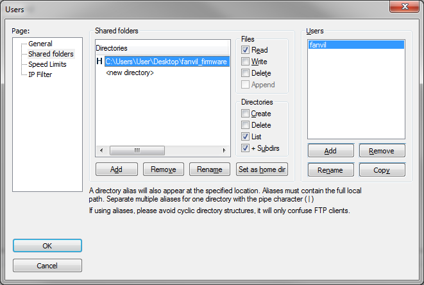The width and height of the screenshot is (424, 285).
Task: Open the Speed Limits page
Action: pos(47,64)
